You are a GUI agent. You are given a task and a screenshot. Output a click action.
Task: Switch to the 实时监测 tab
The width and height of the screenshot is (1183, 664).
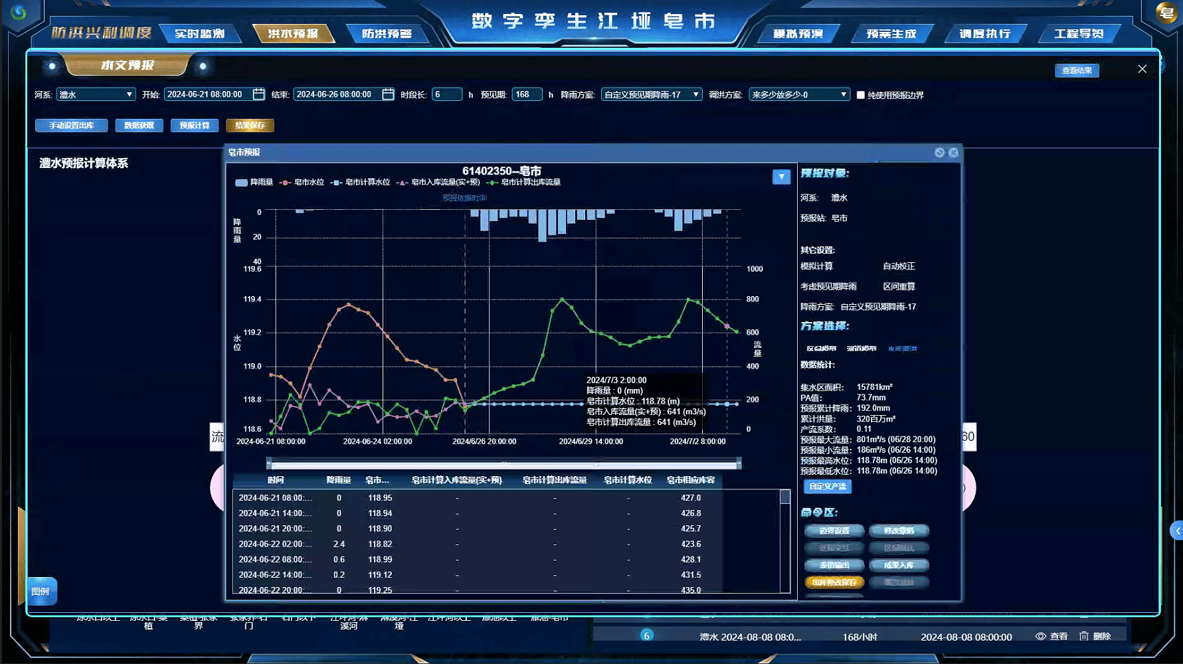(200, 33)
